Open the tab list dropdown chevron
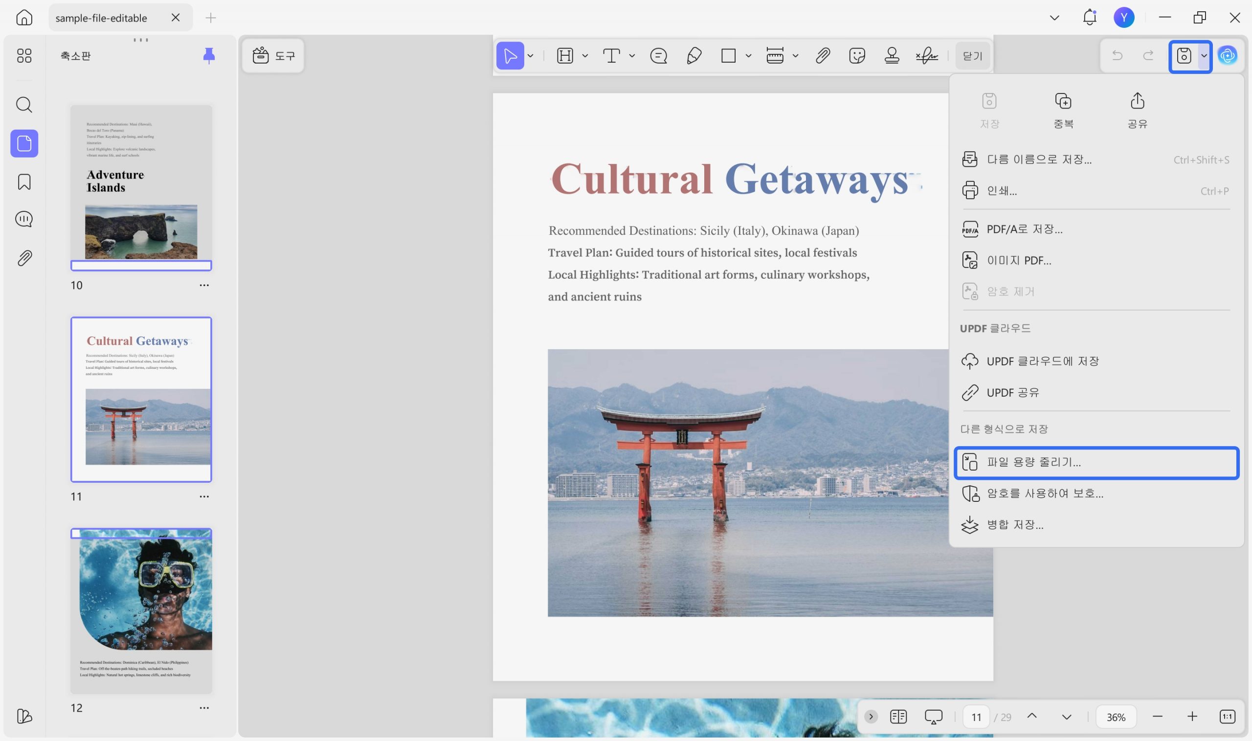1252x741 pixels. pyautogui.click(x=1054, y=18)
